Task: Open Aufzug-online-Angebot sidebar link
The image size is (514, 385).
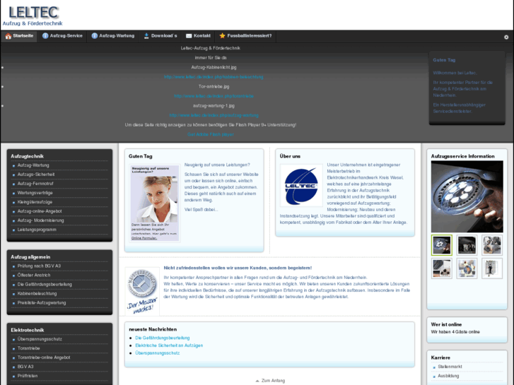Action: pyautogui.click(x=40, y=211)
